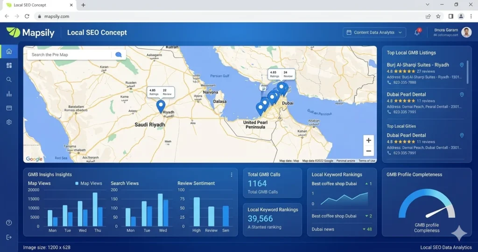This screenshot has height=252, width=478.
Task: Open browser side panel icon
Action: coord(451,16)
